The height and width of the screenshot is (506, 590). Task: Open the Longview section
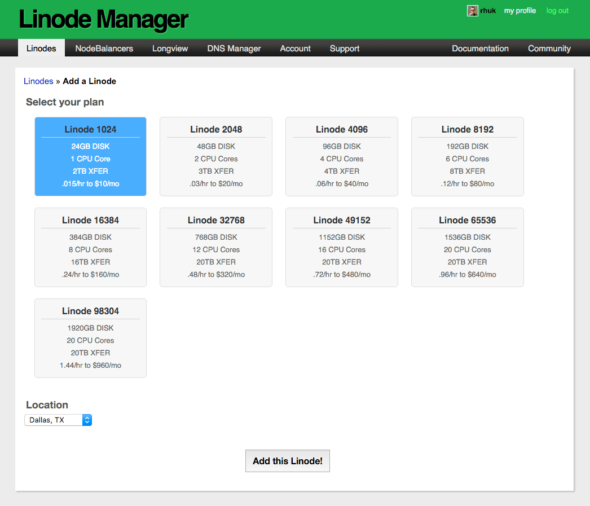pyautogui.click(x=170, y=49)
